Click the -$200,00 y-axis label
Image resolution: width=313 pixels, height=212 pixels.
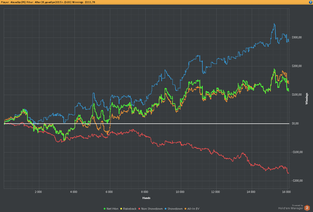(x=297, y=181)
